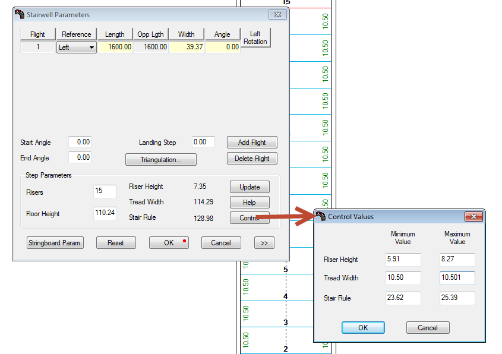
Task: Click the Add Flight button
Action: tap(252, 143)
